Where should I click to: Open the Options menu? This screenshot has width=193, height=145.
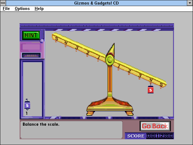tap(22, 9)
